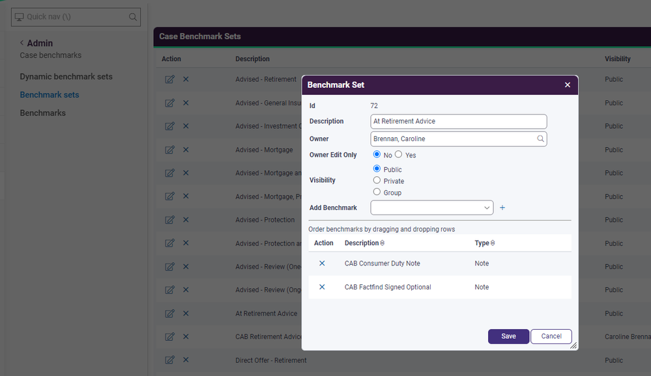Save the benchmark set
The width and height of the screenshot is (651, 376).
point(508,336)
